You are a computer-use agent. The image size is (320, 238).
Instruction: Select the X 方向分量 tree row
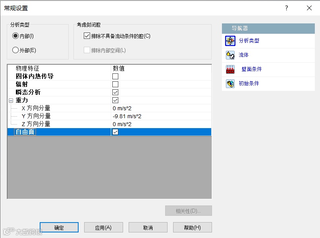pos(36,108)
